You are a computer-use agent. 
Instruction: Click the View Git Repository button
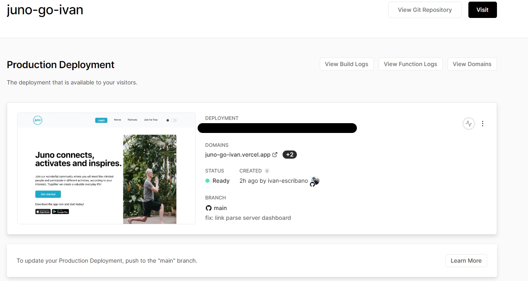click(425, 10)
